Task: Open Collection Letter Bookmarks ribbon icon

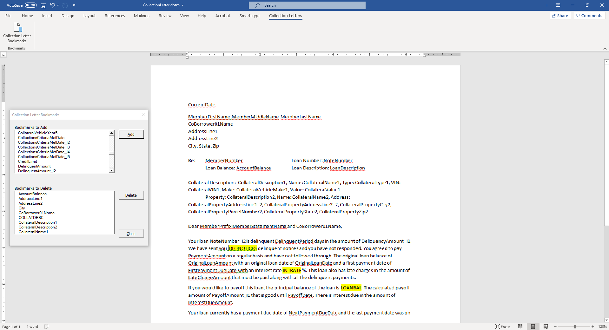Action: pyautogui.click(x=17, y=32)
